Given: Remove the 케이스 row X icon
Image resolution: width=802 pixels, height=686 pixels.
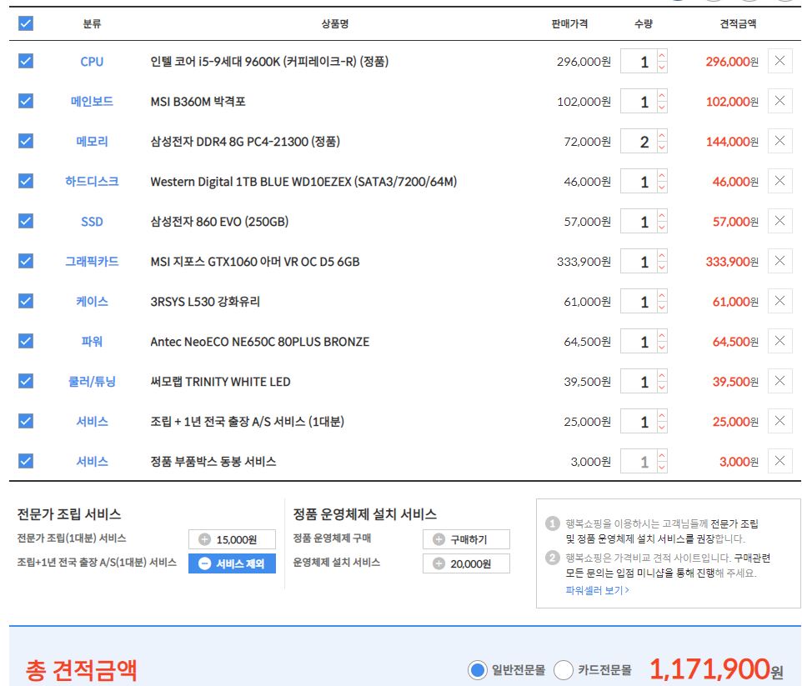Looking at the screenshot, I should 779,301.
